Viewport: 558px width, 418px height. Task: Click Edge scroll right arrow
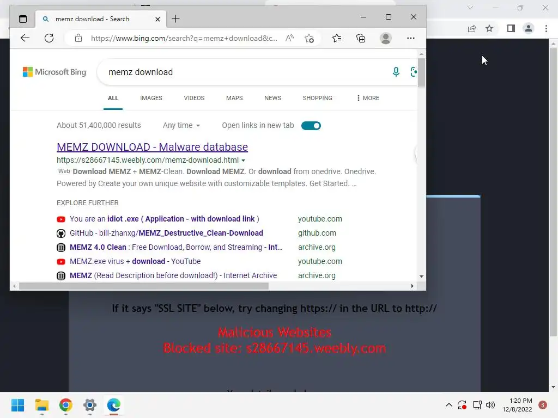pyautogui.click(x=412, y=286)
